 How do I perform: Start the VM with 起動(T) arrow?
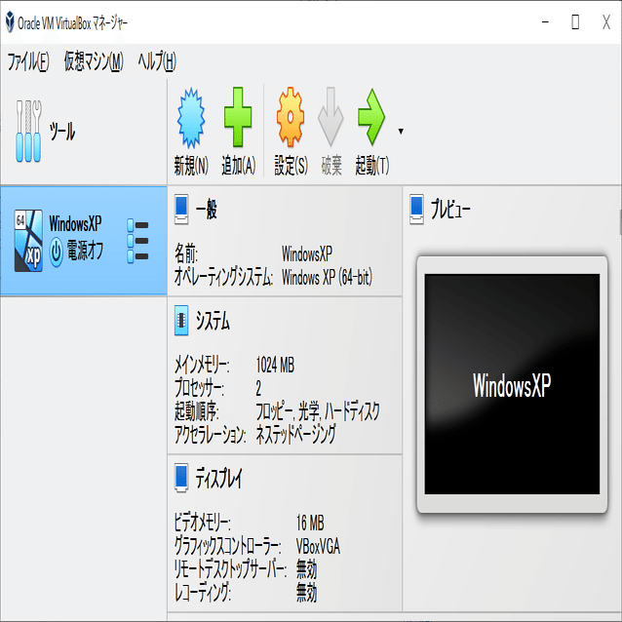pos(371,117)
